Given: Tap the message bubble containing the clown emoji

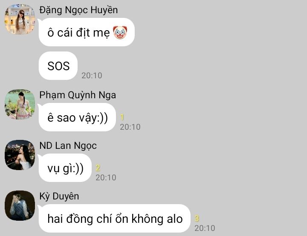Looking at the screenshot, I should coord(87,32).
